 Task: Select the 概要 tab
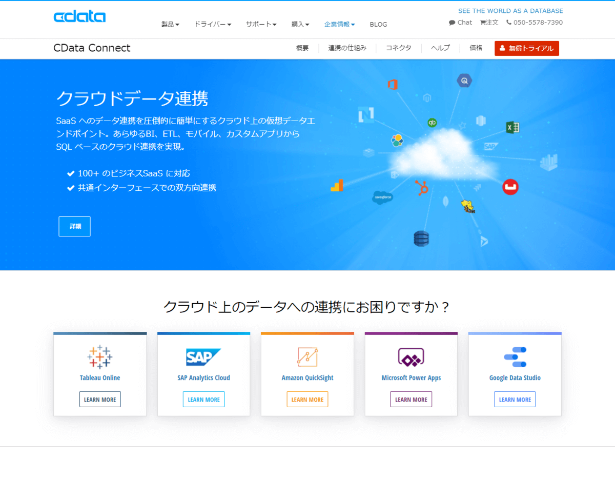click(x=302, y=48)
